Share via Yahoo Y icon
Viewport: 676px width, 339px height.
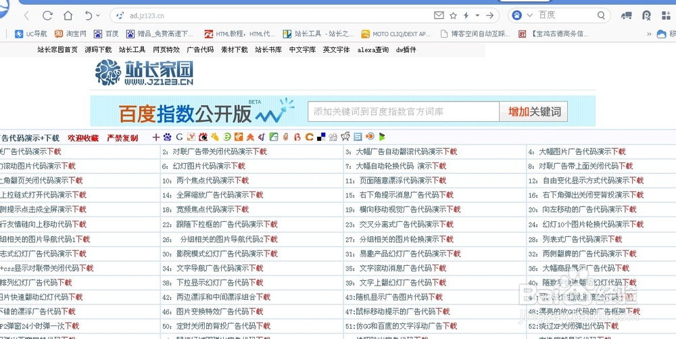191,137
